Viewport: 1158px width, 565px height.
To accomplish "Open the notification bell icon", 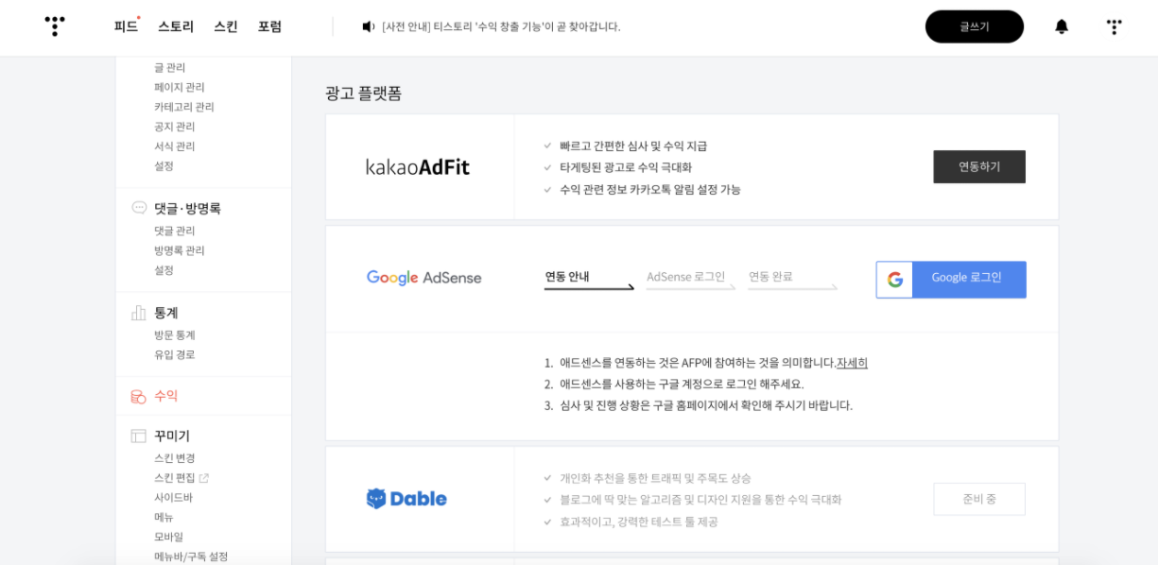I will (x=1062, y=26).
